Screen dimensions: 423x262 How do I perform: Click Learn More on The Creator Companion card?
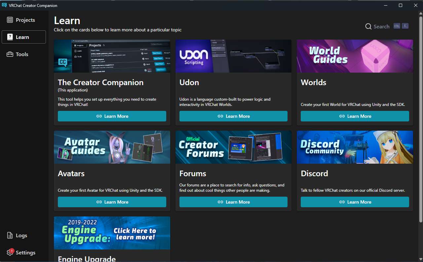tap(112, 116)
